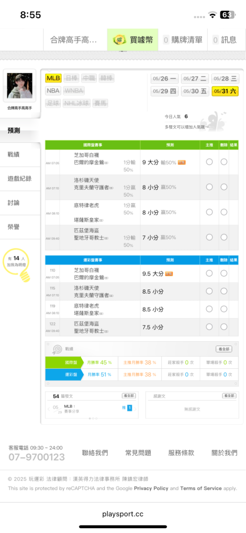Open the Privacy Policy link
246x533 pixels.
(x=151, y=488)
